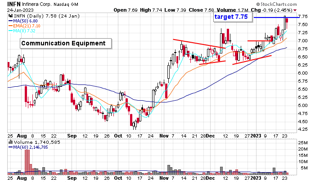The image size is (315, 182).
Task: Click the 24-Jan-2023 date label
Action: tap(20, 10)
